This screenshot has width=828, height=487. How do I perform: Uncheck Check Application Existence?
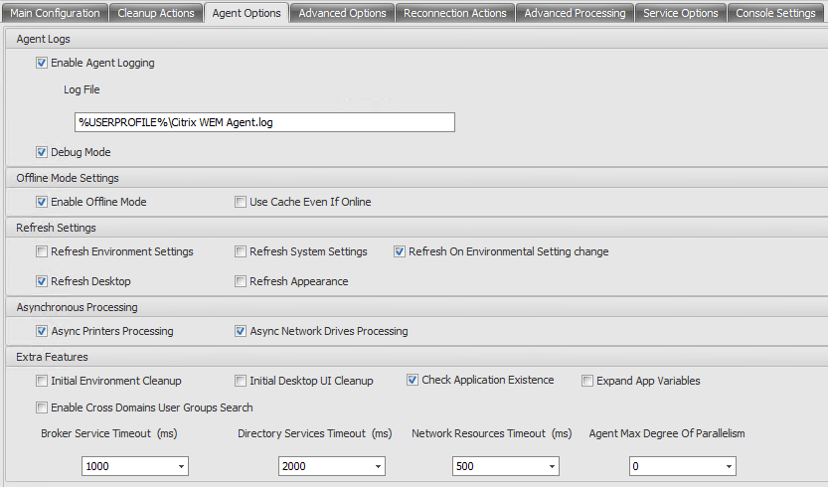(413, 380)
